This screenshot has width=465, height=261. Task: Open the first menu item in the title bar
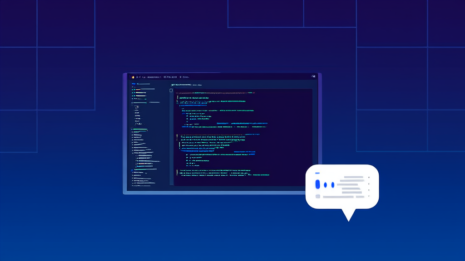141,77
